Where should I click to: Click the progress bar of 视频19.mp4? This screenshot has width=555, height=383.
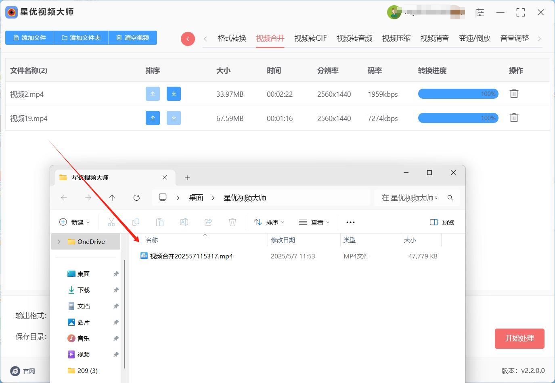pos(458,118)
